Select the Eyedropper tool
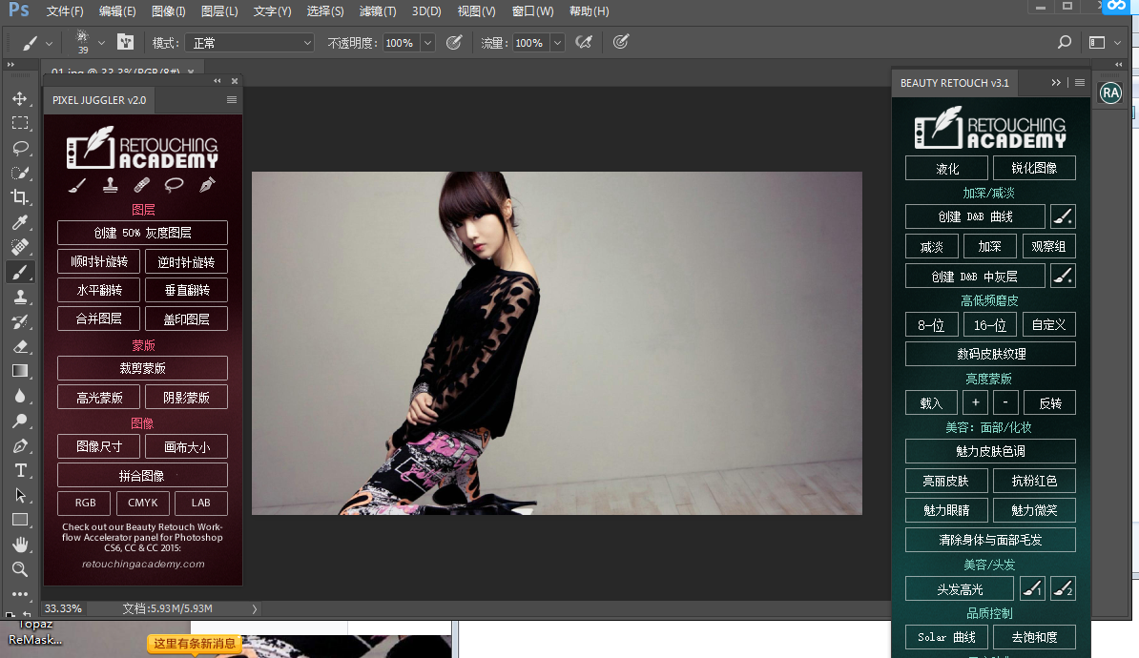Image resolution: width=1139 pixels, height=658 pixels. [20, 222]
